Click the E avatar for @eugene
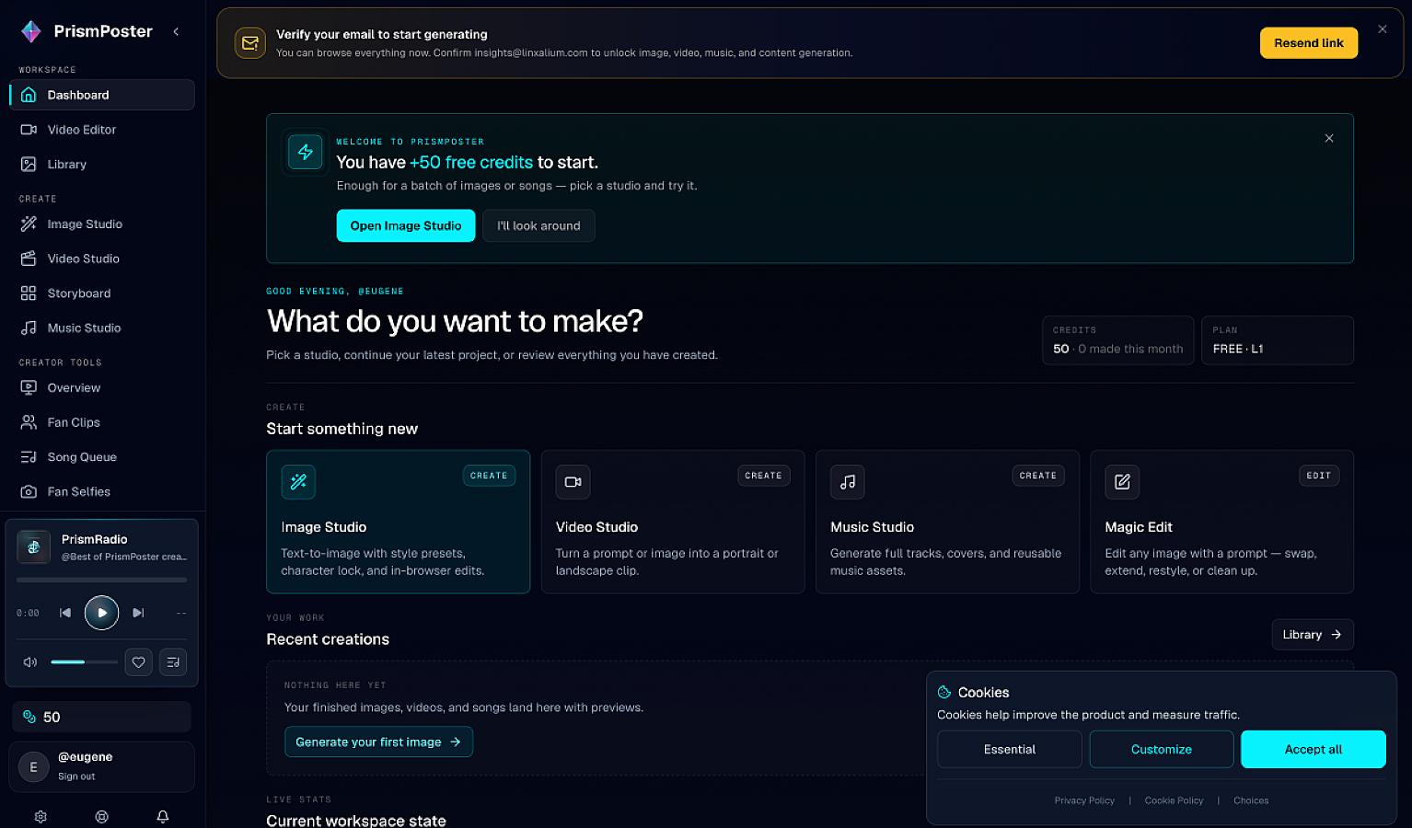Screen dimensions: 1412x828 (34, 766)
